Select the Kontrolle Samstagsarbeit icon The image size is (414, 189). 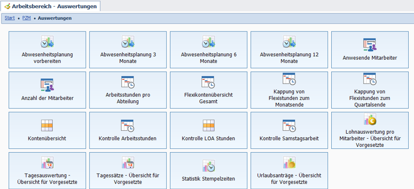pos(289,126)
